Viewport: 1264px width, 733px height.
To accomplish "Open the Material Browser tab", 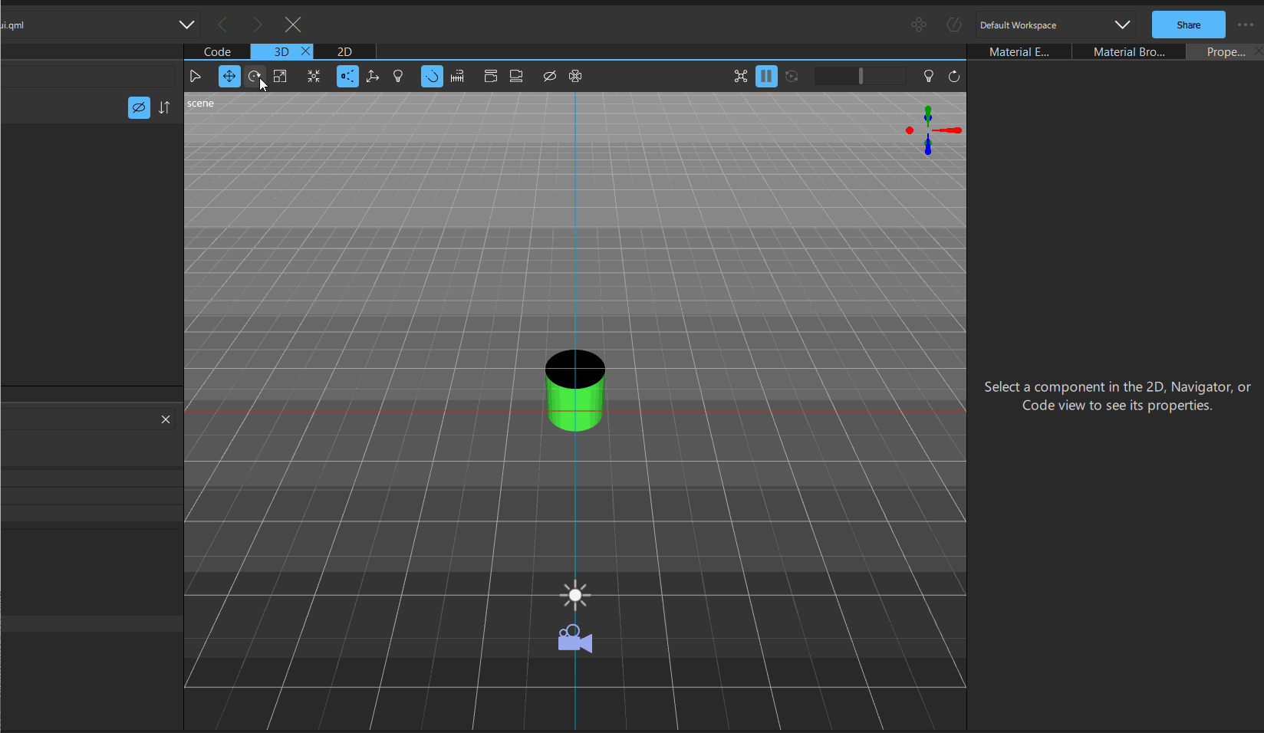I will coord(1129,51).
